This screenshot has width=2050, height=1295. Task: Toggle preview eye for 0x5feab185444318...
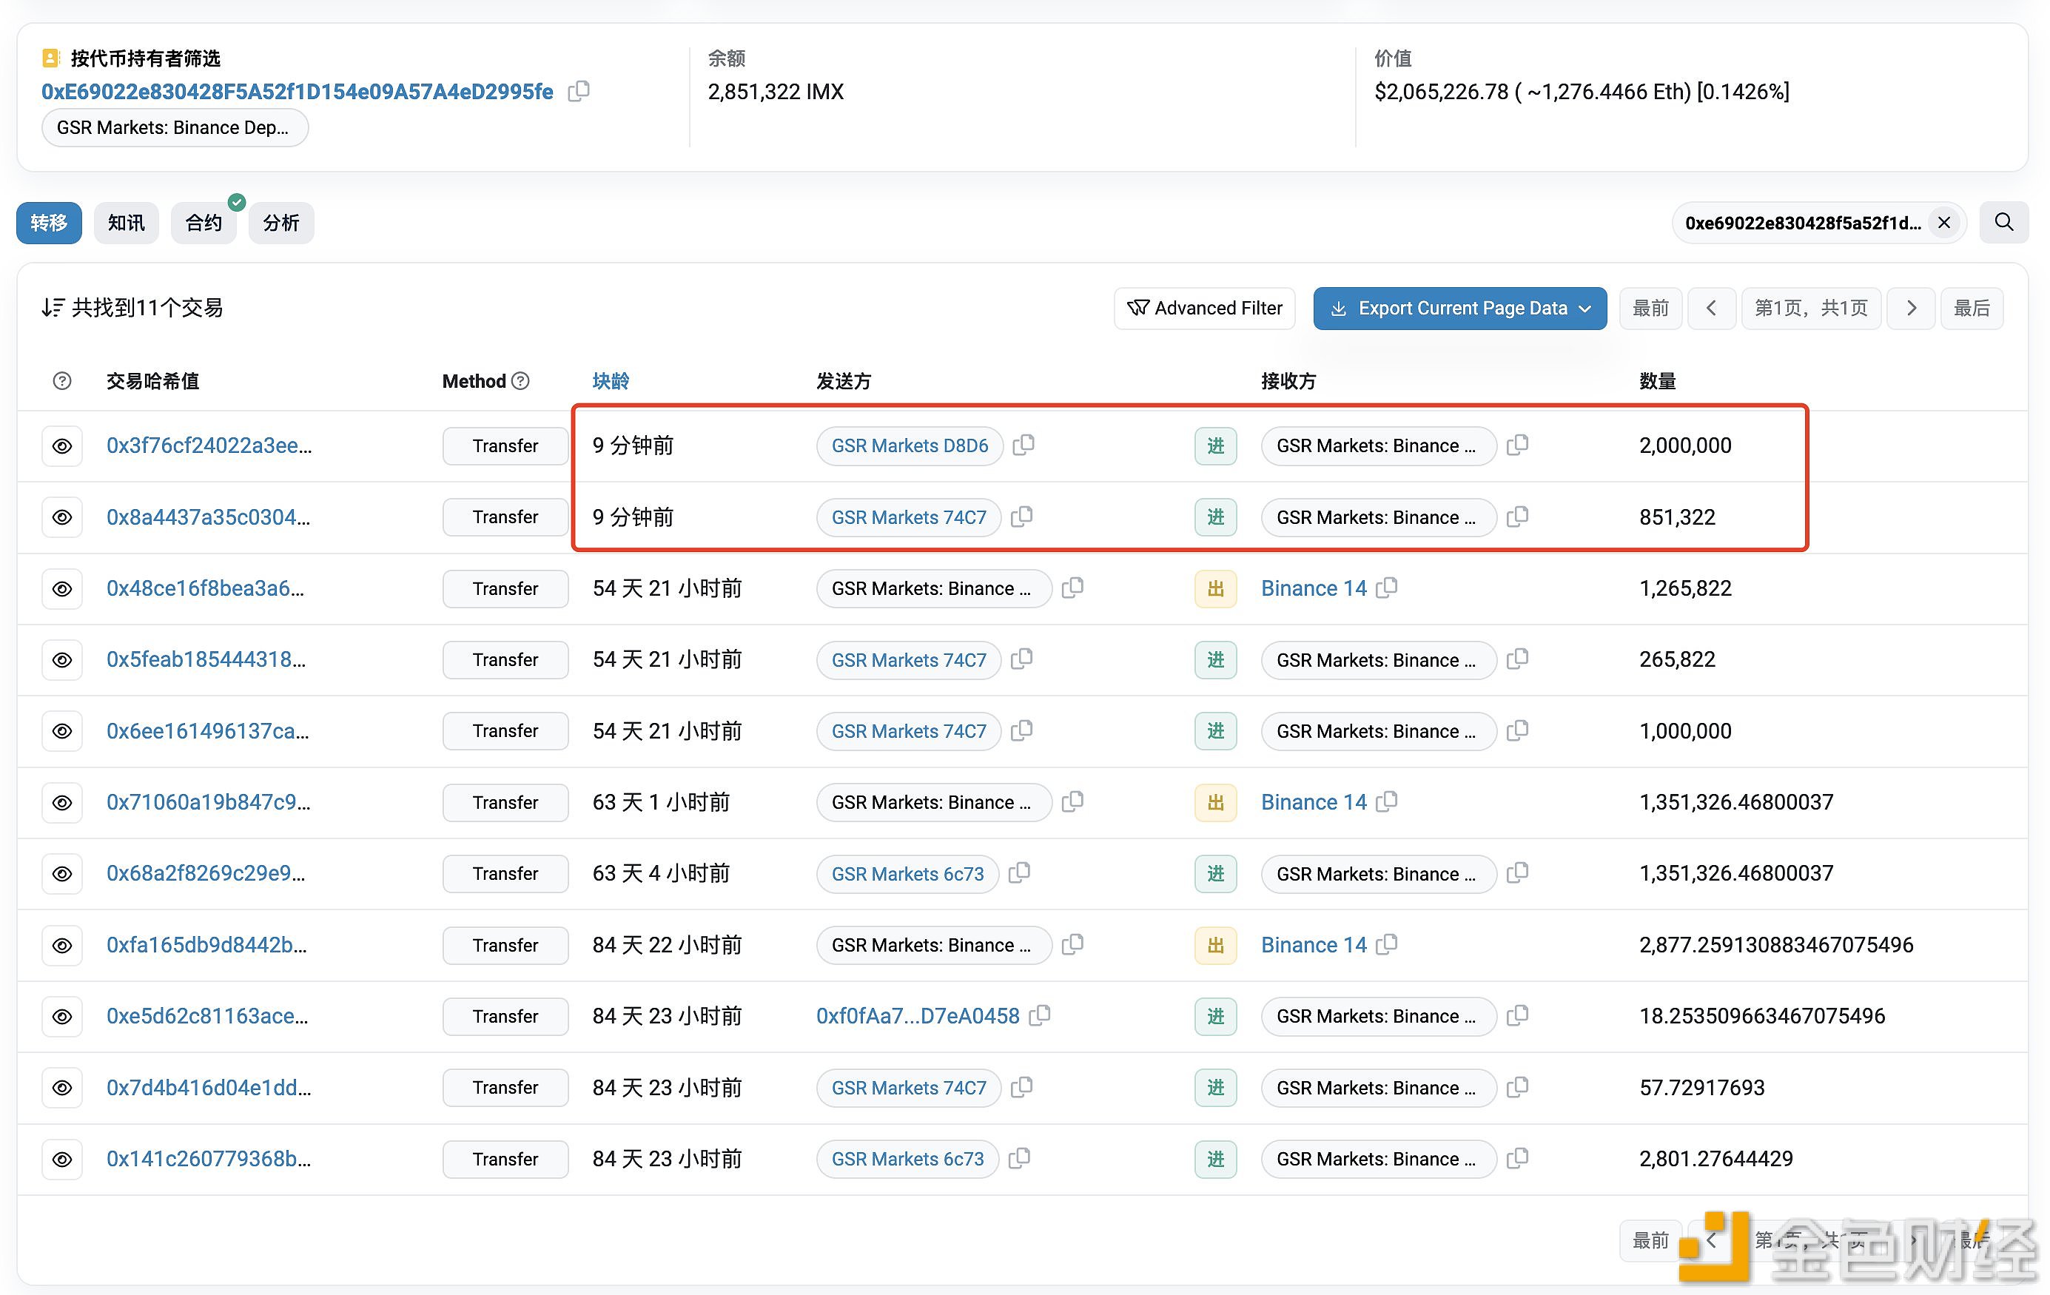(x=62, y=660)
